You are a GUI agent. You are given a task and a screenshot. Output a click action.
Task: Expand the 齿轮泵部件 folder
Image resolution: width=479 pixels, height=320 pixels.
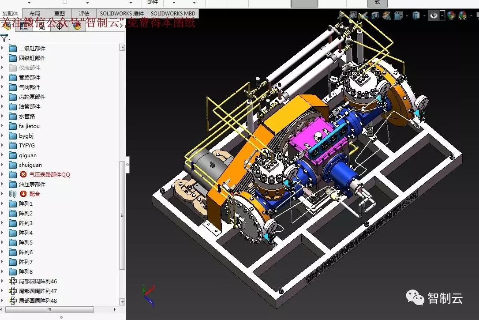[x=3, y=97]
